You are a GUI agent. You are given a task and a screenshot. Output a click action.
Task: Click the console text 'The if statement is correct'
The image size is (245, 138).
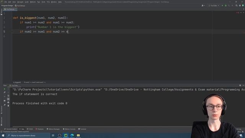(35, 94)
